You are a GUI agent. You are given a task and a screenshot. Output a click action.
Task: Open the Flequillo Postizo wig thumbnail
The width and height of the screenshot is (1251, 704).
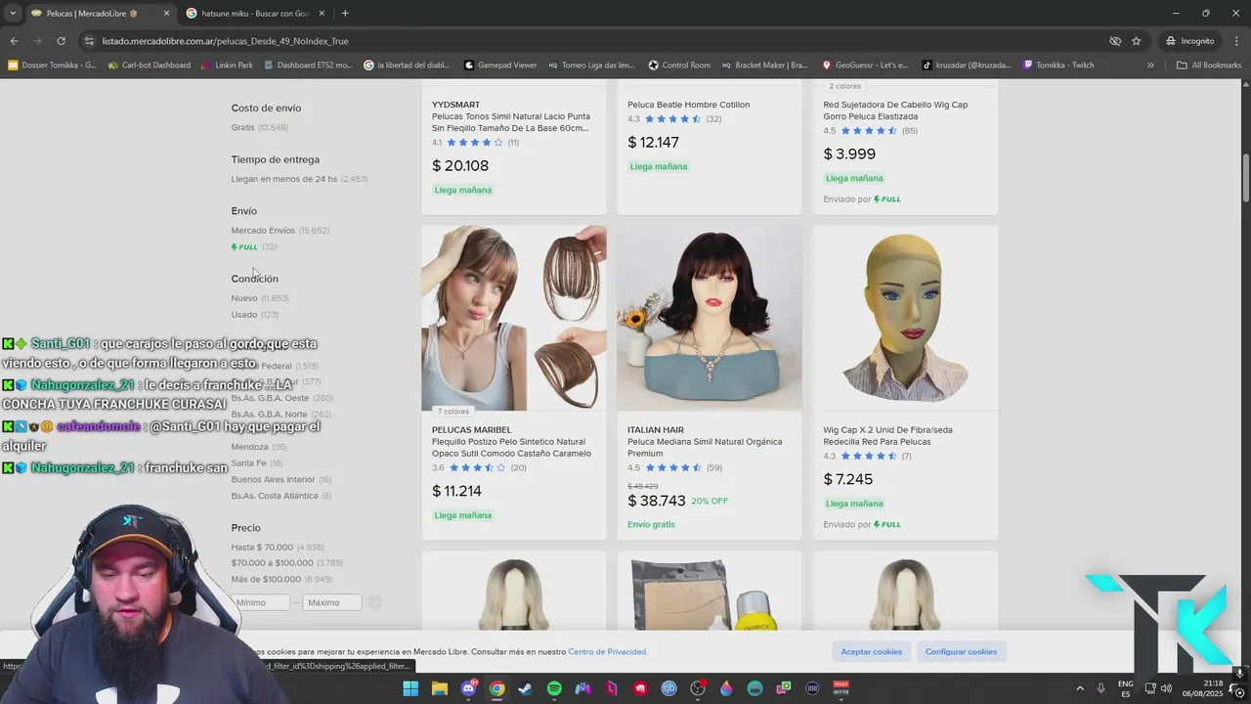click(514, 319)
